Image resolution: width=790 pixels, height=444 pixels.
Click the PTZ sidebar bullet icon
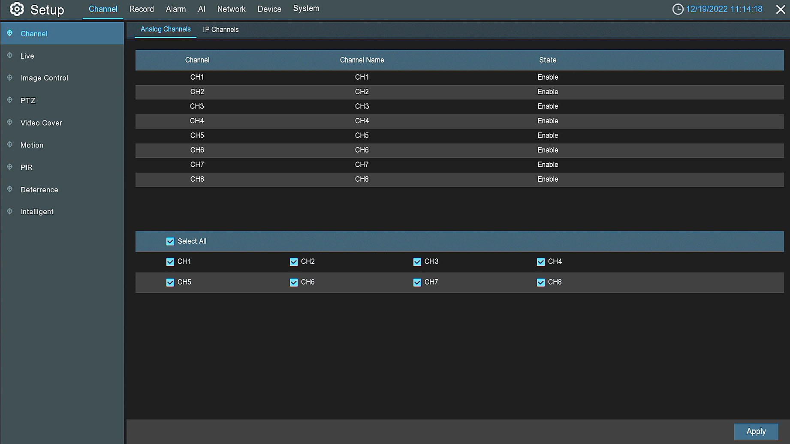(9, 100)
